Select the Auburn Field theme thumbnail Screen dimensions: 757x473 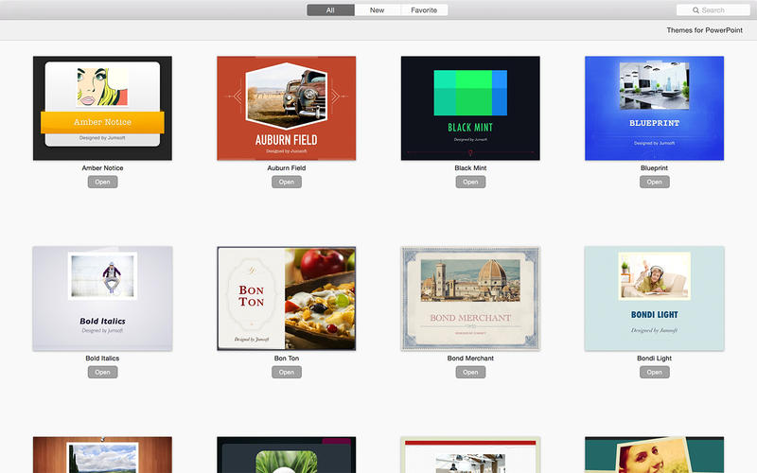click(286, 108)
